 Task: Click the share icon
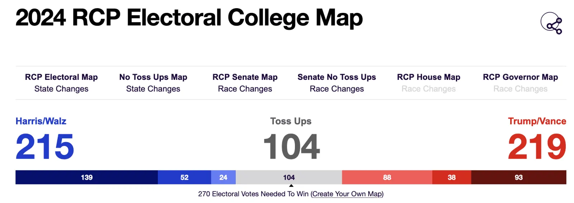551,23
